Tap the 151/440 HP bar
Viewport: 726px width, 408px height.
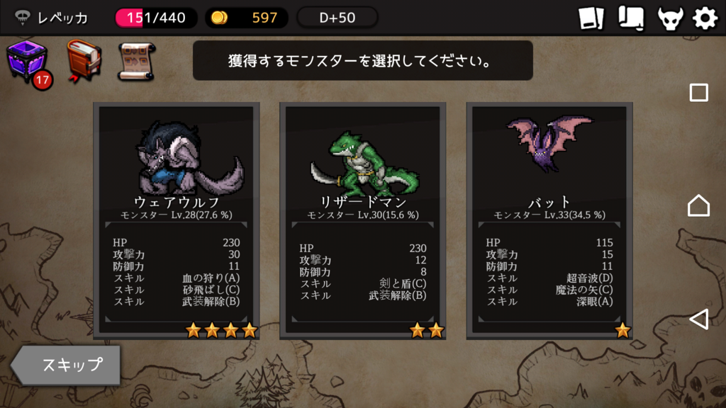click(x=156, y=18)
